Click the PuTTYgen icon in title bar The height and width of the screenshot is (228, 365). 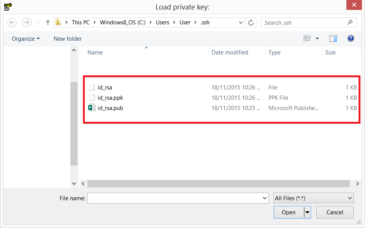pyautogui.click(x=8, y=7)
